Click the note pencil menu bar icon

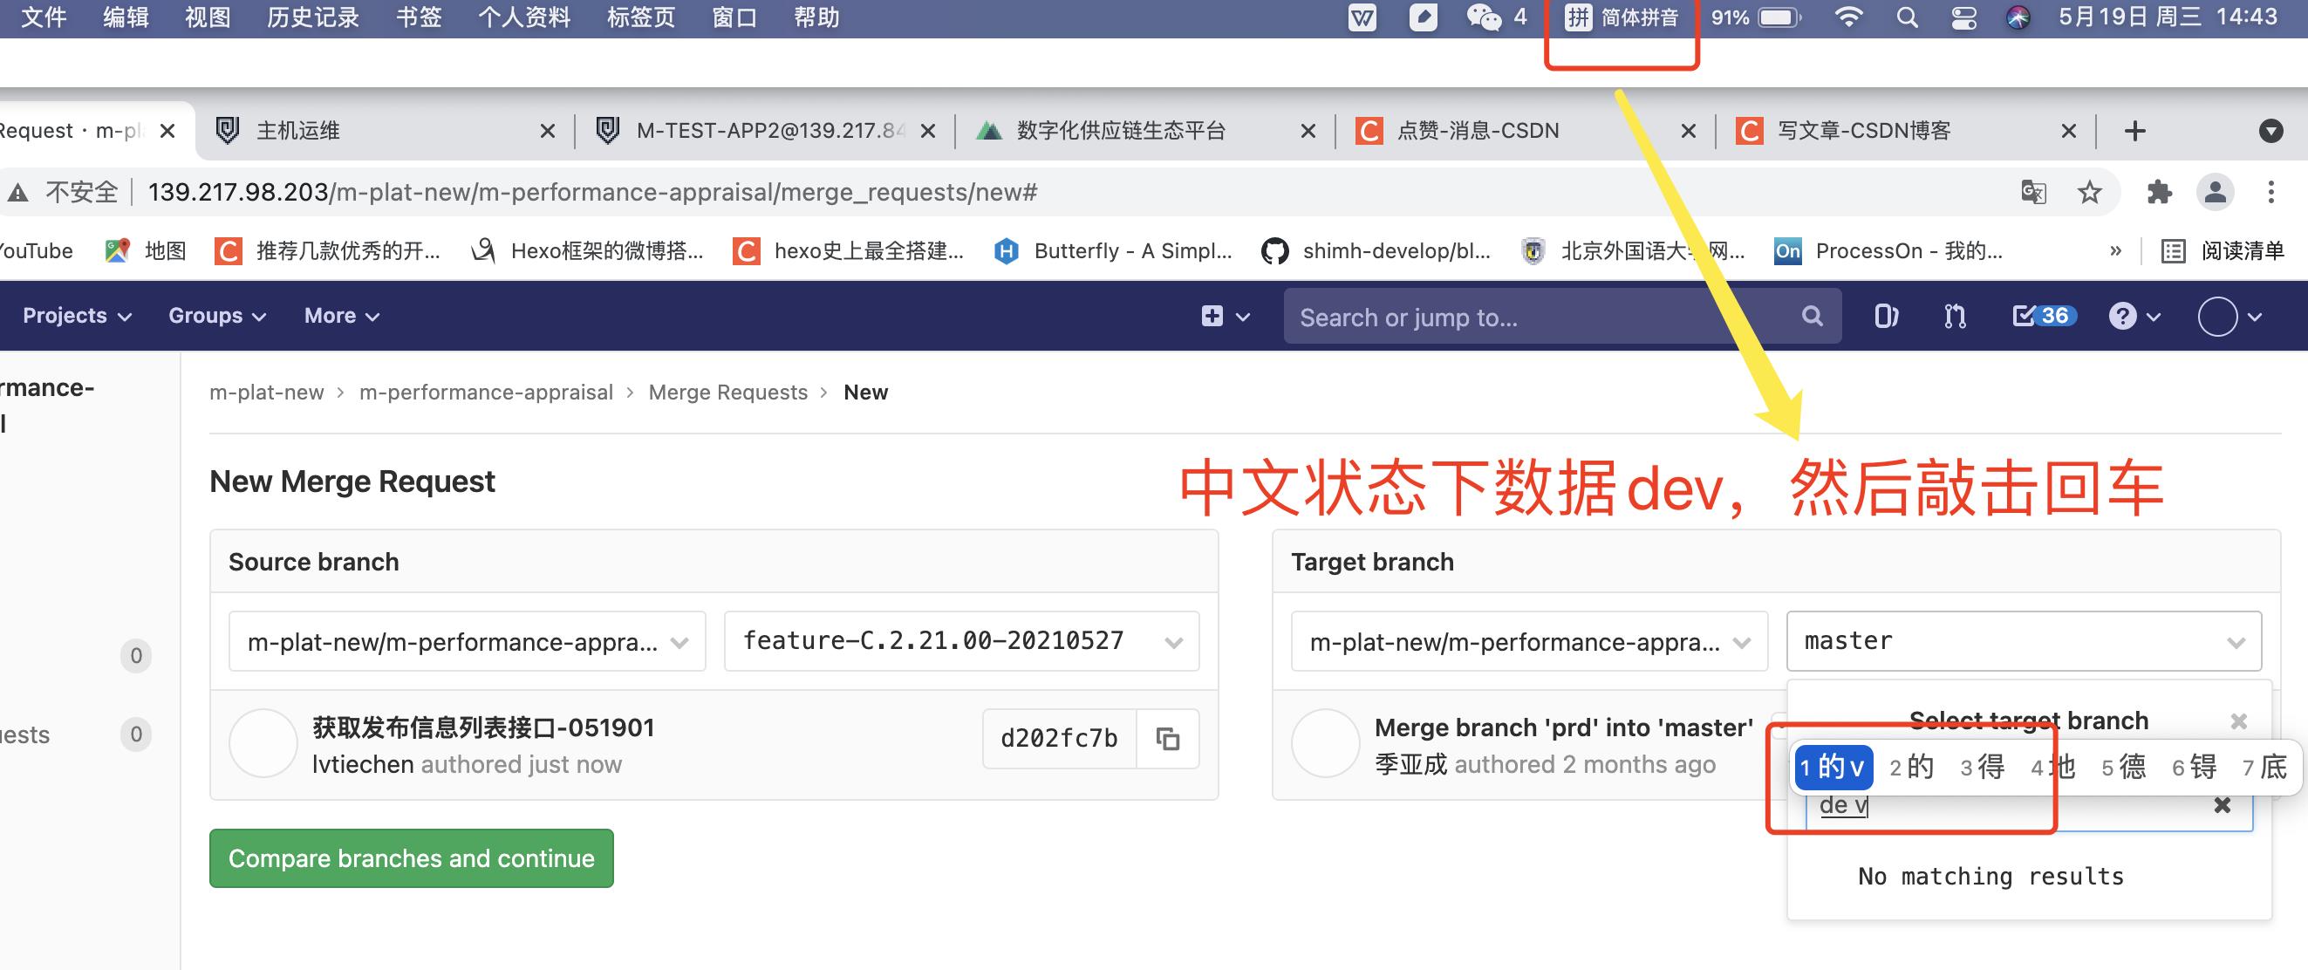coord(1423,18)
